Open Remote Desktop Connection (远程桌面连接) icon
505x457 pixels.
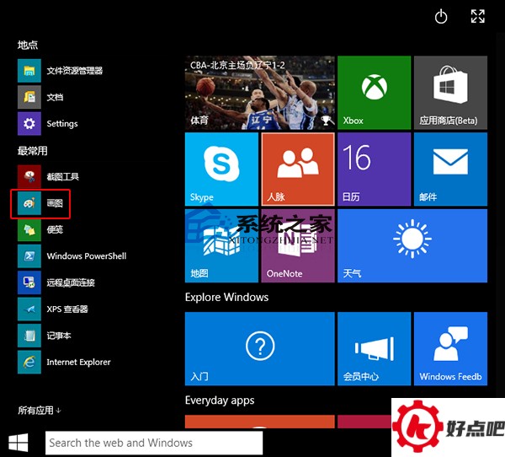[29, 282]
